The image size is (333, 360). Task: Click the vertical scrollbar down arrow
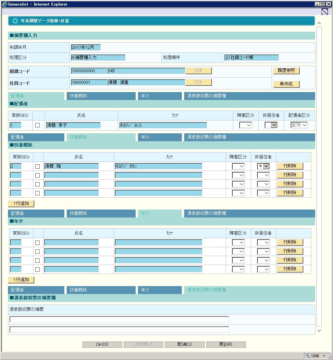[x=319, y=330]
